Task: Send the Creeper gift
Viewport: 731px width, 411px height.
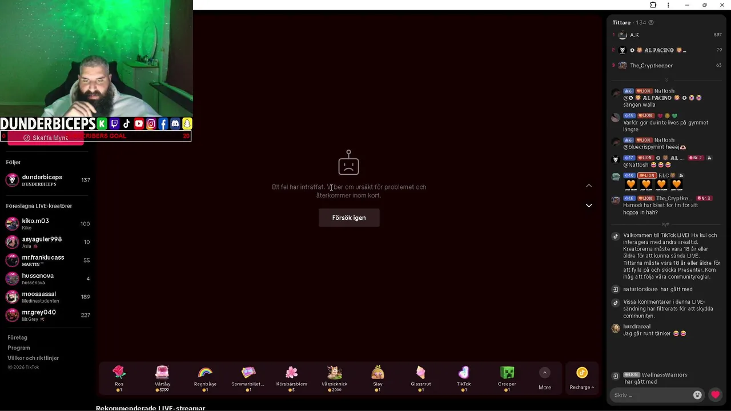Action: [x=507, y=378]
